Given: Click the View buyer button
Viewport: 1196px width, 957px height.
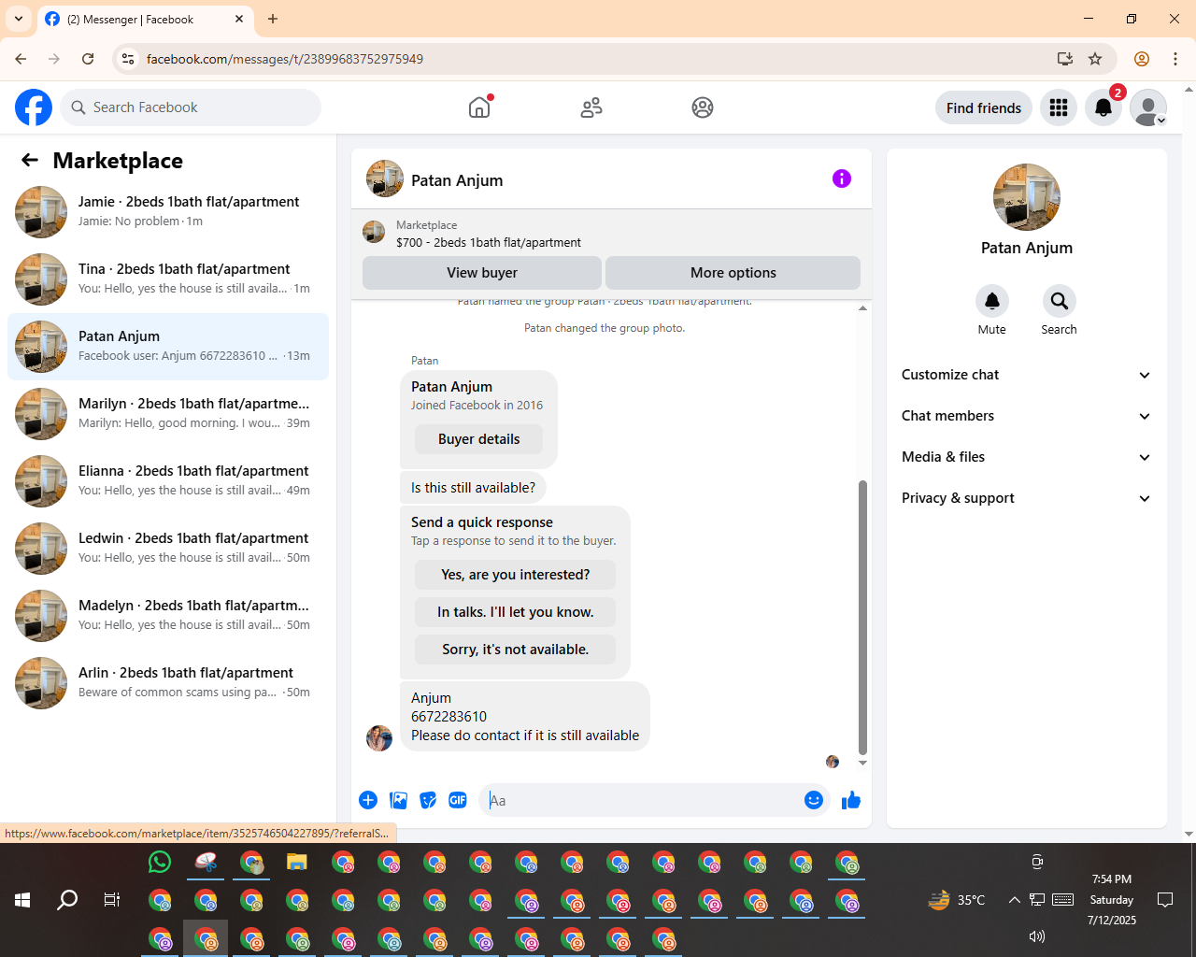Looking at the screenshot, I should [482, 273].
